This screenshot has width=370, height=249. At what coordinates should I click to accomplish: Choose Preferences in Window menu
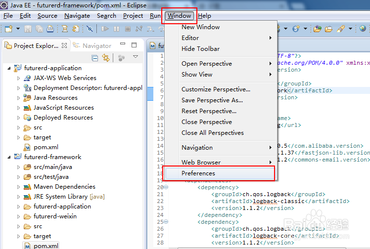[220, 173]
